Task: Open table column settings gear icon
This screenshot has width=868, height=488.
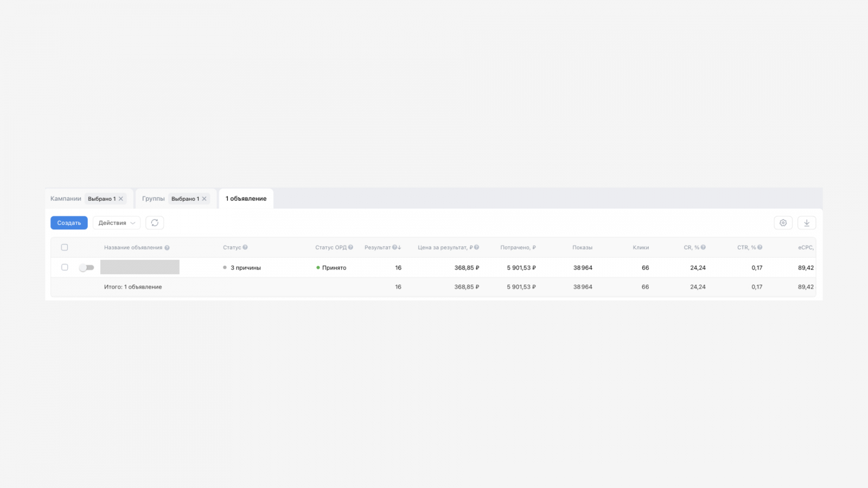Action: (783, 223)
